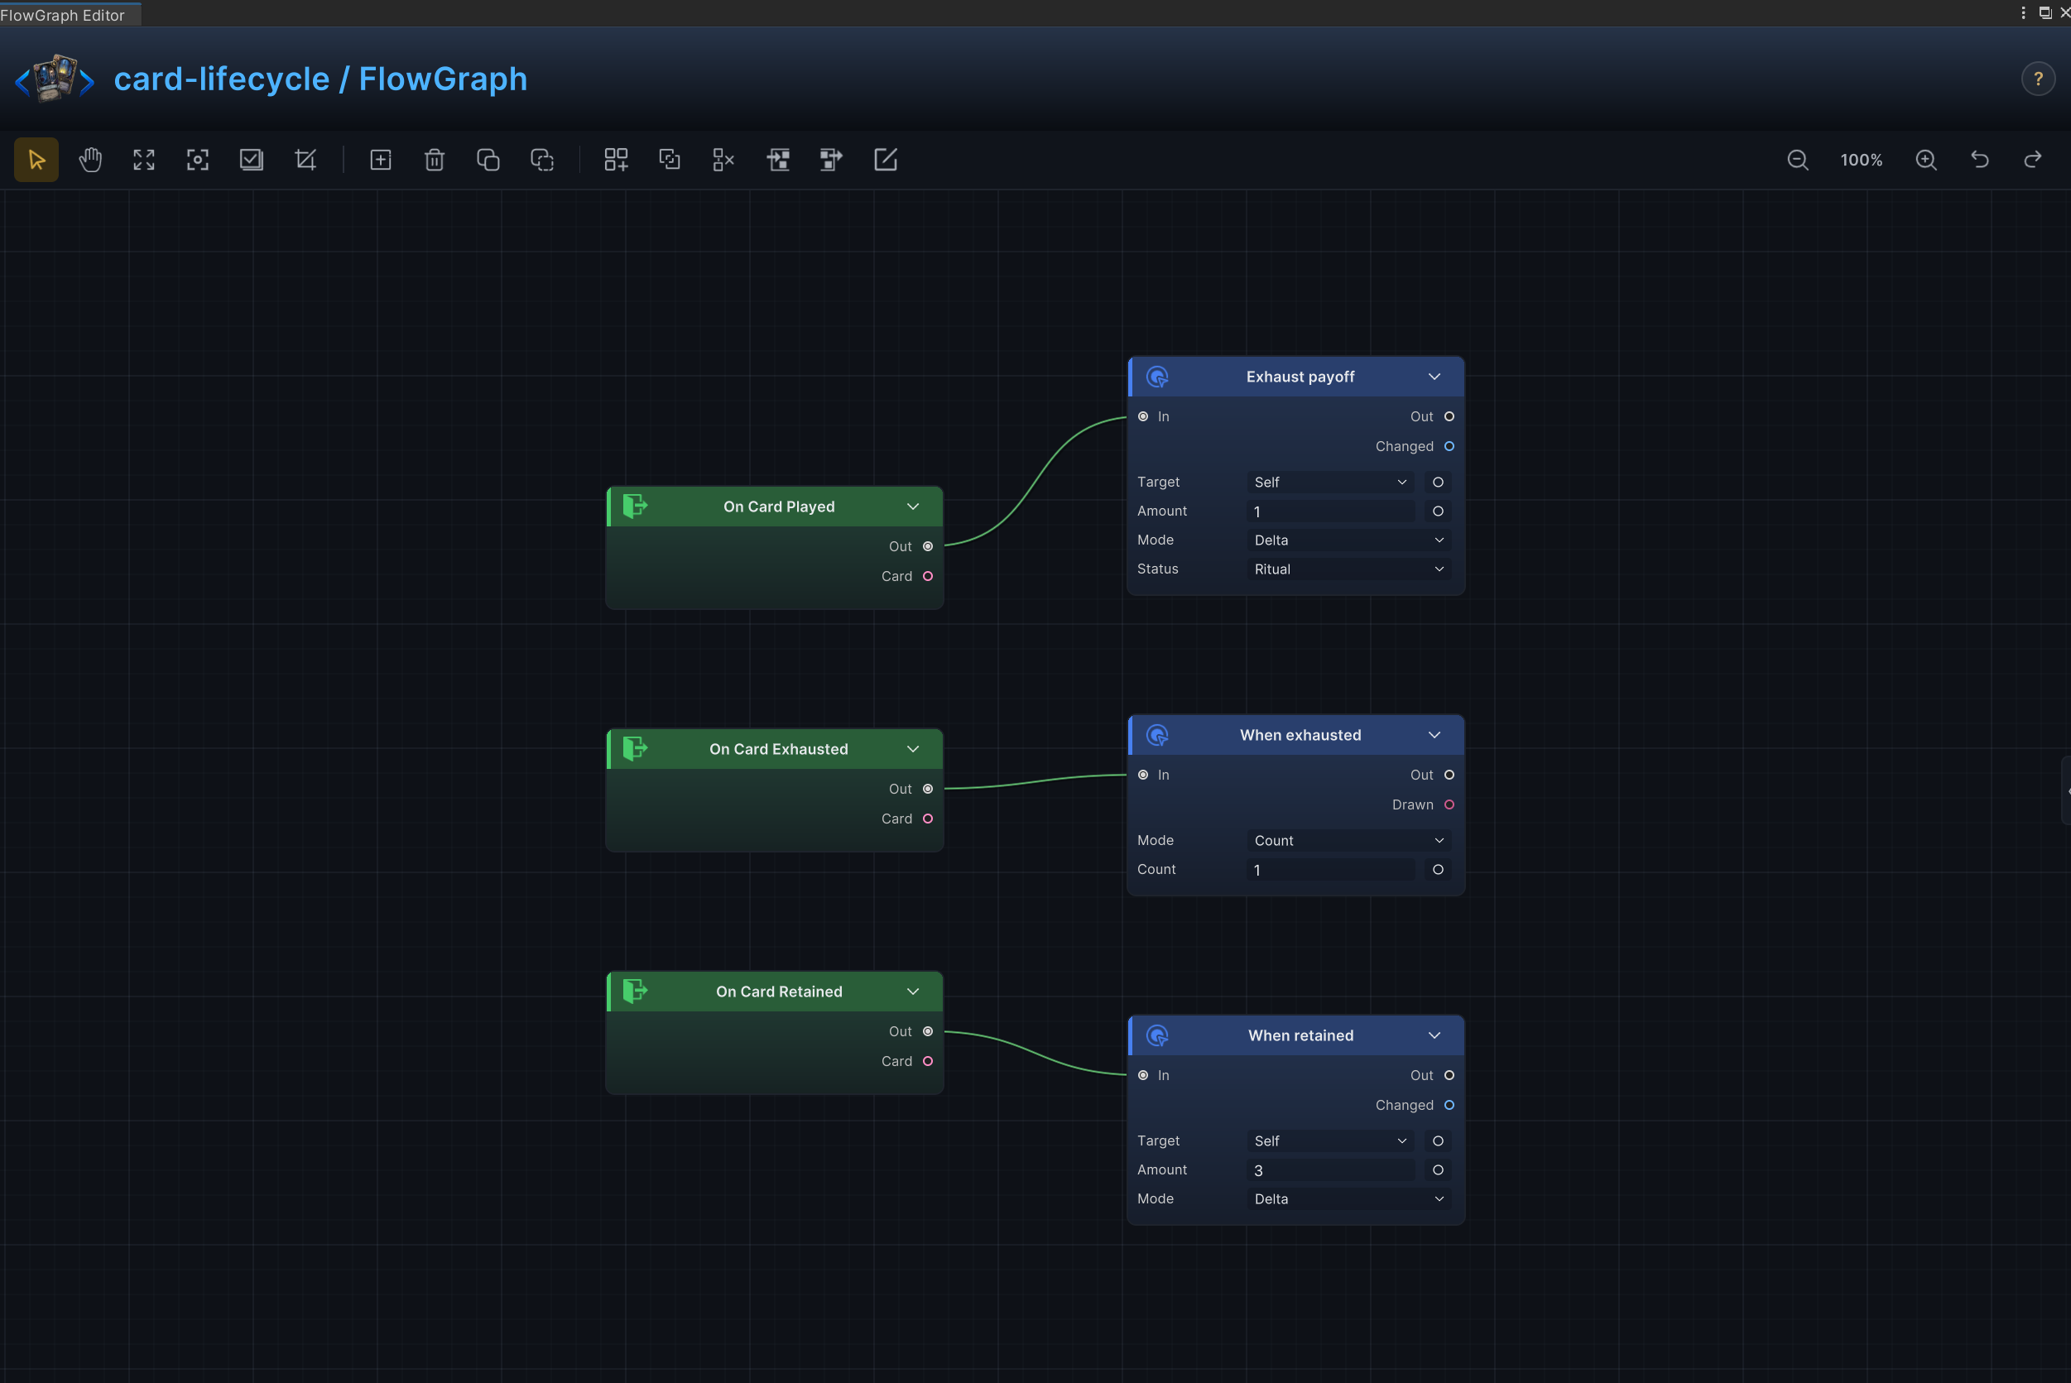2071x1383 pixels.
Task: Click the select all checkmark icon
Action: click(x=252, y=160)
